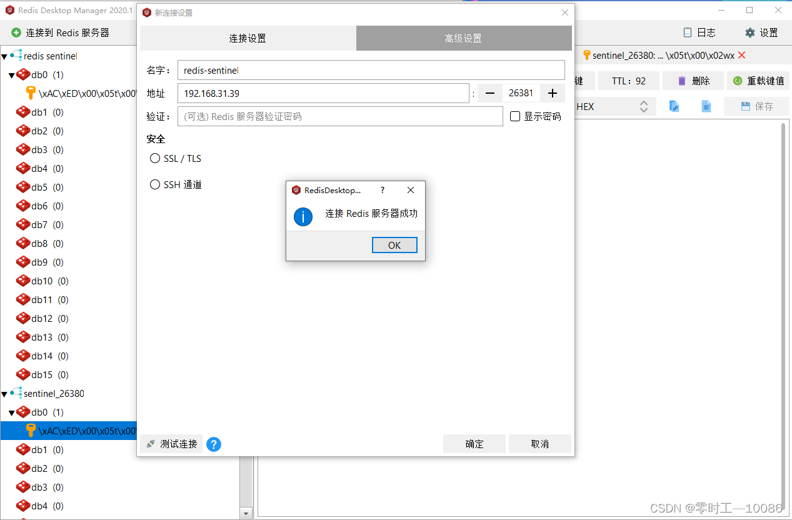The image size is (792, 520).
Task: Decrease port number with minus button
Action: 490,93
